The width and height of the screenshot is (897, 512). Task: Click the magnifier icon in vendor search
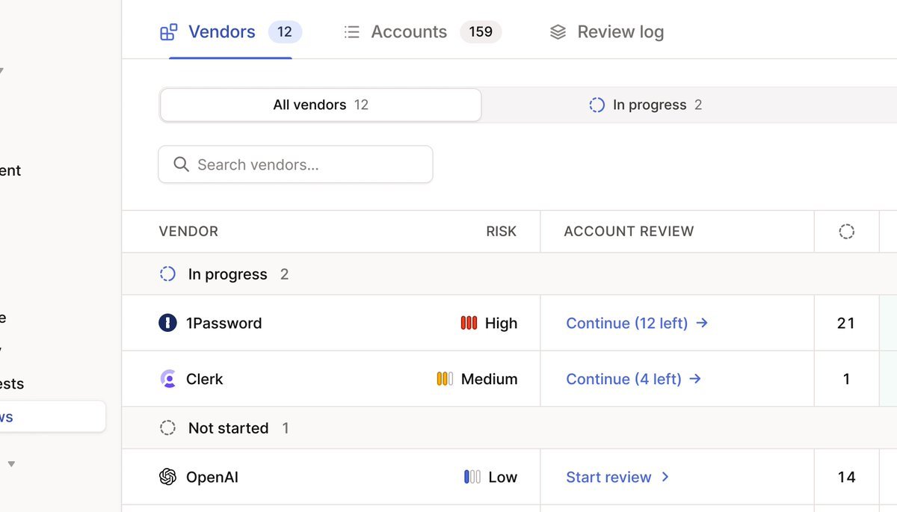[x=181, y=164]
